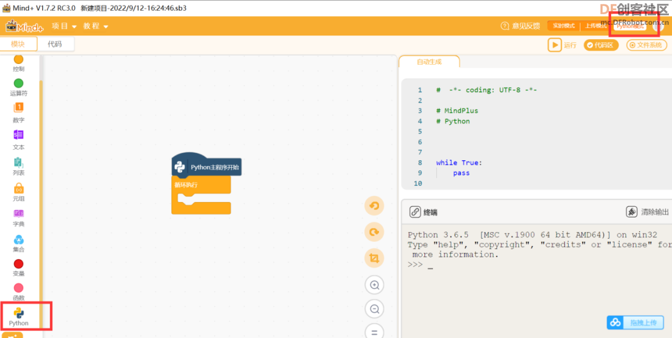The height and width of the screenshot is (338, 672).
Task: Click the 清除输出 broom icon
Action: (632, 212)
